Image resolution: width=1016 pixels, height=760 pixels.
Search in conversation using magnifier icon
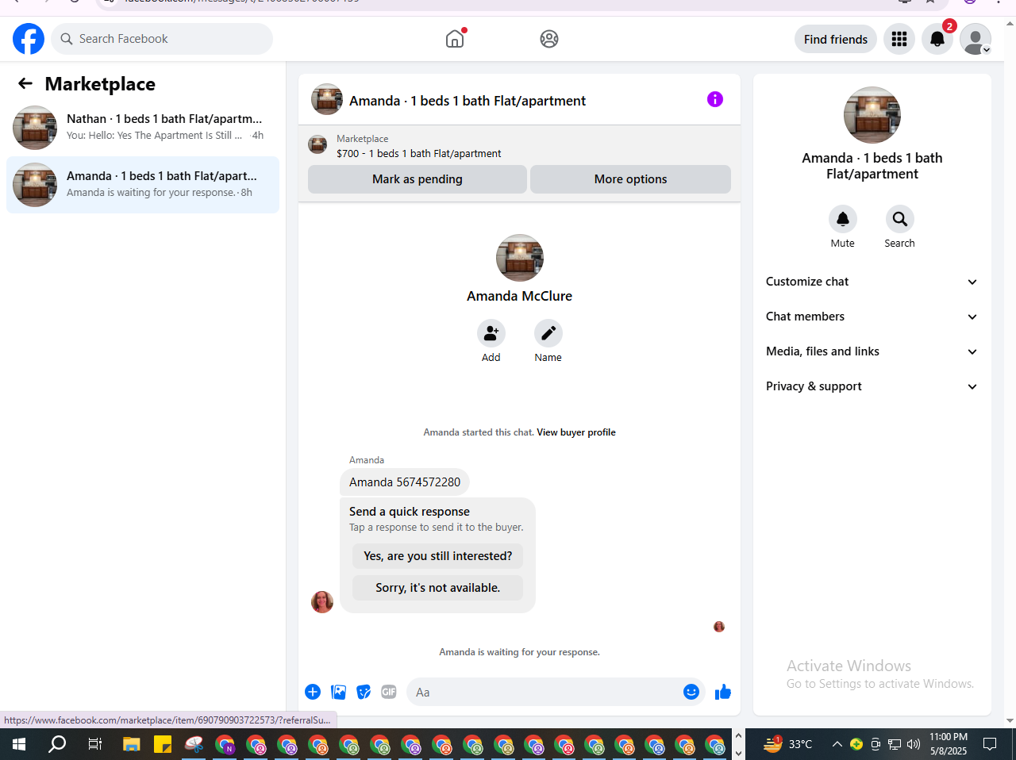coord(900,219)
